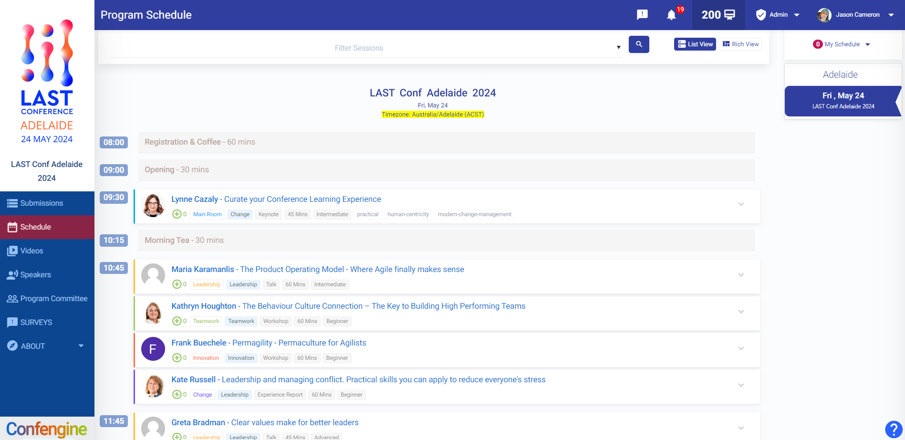Switch to List View
The height and width of the screenshot is (440, 905).
pos(695,44)
